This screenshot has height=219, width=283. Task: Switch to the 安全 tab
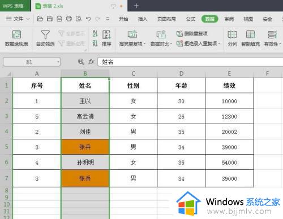[267, 19]
